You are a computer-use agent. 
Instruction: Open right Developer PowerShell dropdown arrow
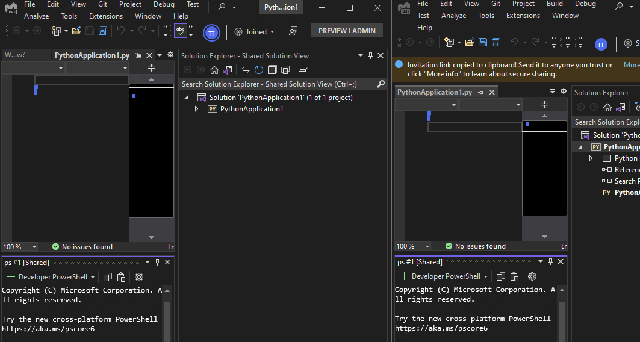point(486,277)
